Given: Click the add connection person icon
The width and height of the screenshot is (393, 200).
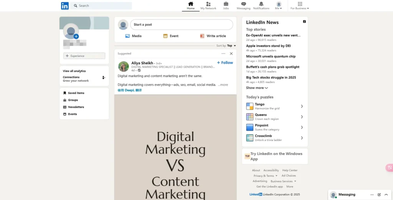Looking at the screenshot, I should point(104,78).
